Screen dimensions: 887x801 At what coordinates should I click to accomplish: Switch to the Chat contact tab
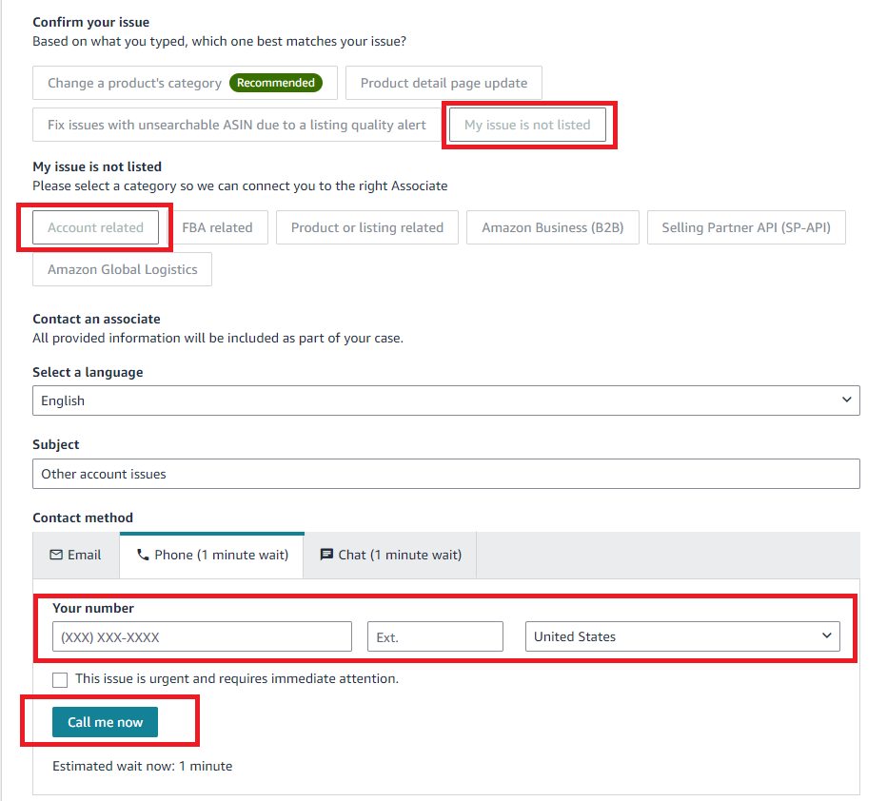[x=389, y=554]
